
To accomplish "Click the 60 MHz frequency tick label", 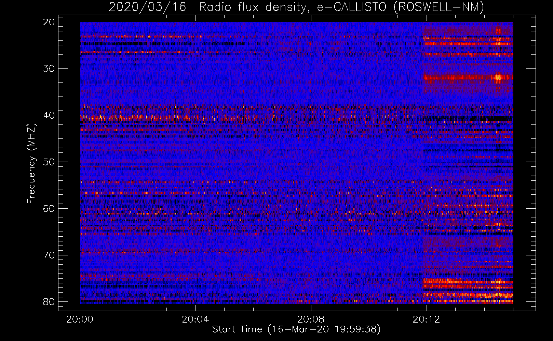I will tap(49, 209).
